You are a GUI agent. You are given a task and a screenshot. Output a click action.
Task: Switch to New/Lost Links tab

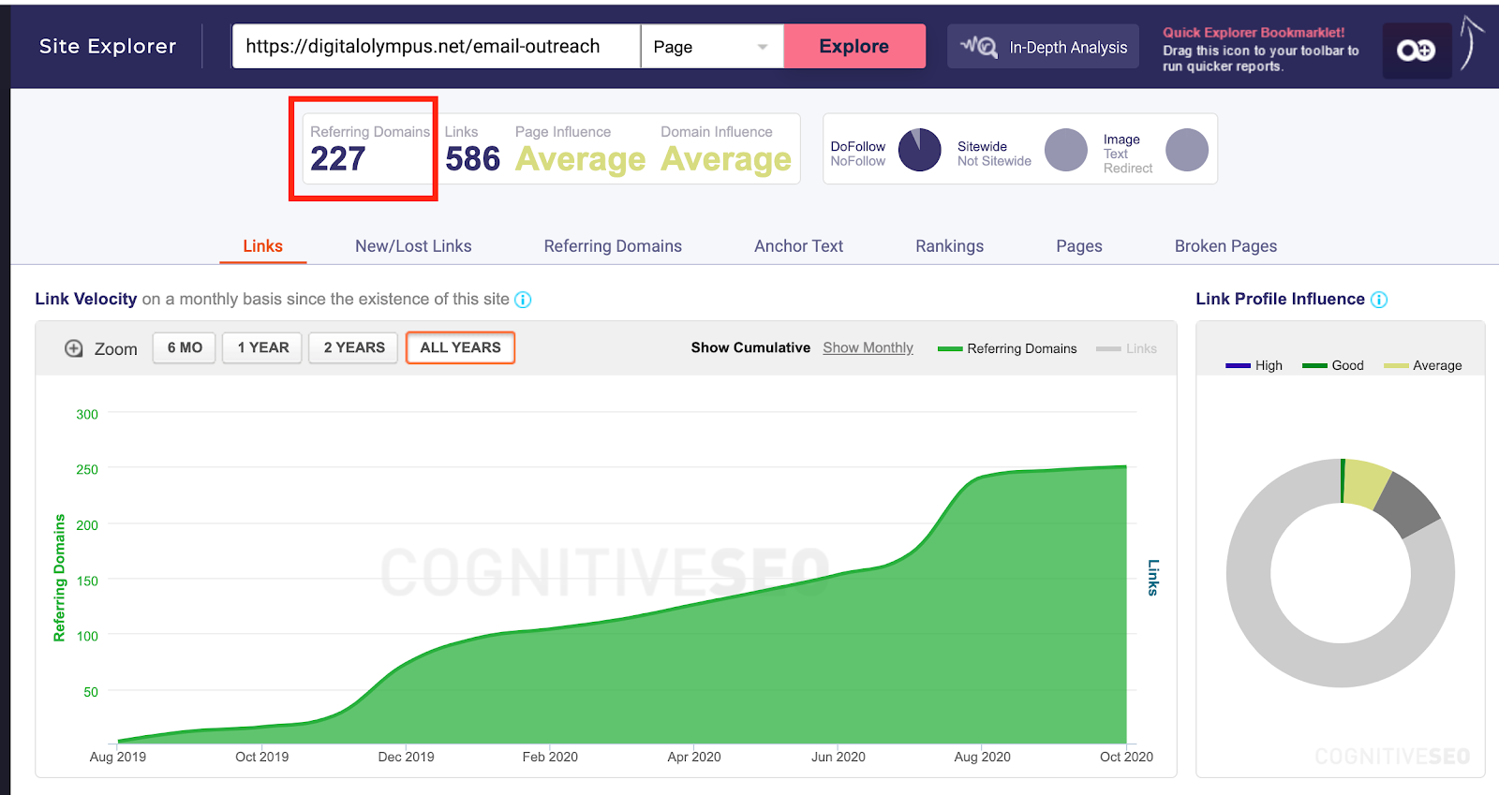click(413, 246)
